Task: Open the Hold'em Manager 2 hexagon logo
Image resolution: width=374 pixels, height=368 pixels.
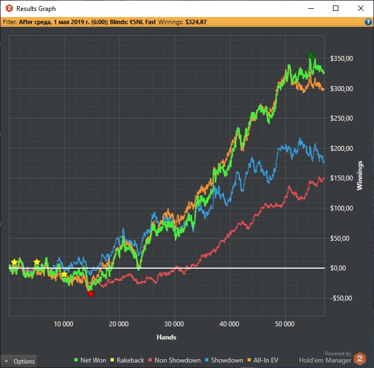Action: [x=360, y=359]
